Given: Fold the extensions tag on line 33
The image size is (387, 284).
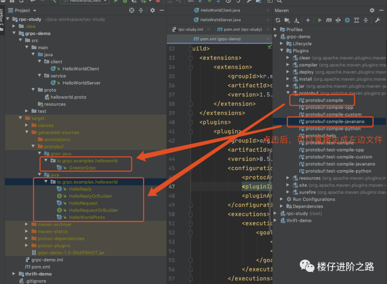Looking at the screenshot, I should [191, 58].
